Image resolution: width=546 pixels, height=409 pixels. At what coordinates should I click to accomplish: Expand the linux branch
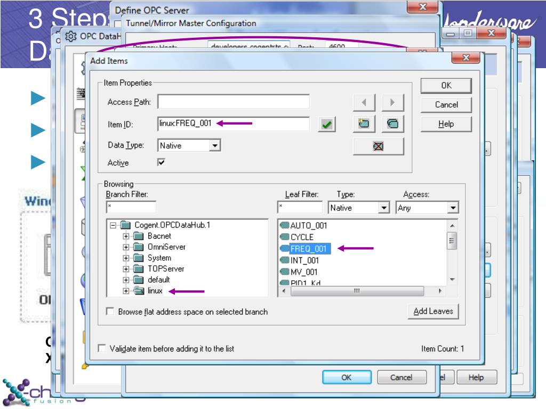coord(126,291)
